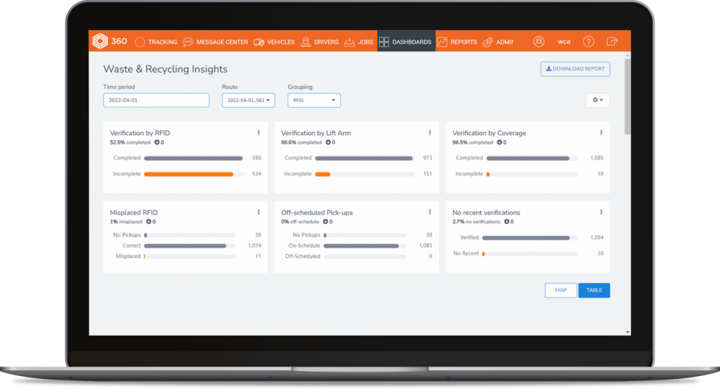Switch to TABLE view
The height and width of the screenshot is (390, 720).
pyautogui.click(x=594, y=290)
